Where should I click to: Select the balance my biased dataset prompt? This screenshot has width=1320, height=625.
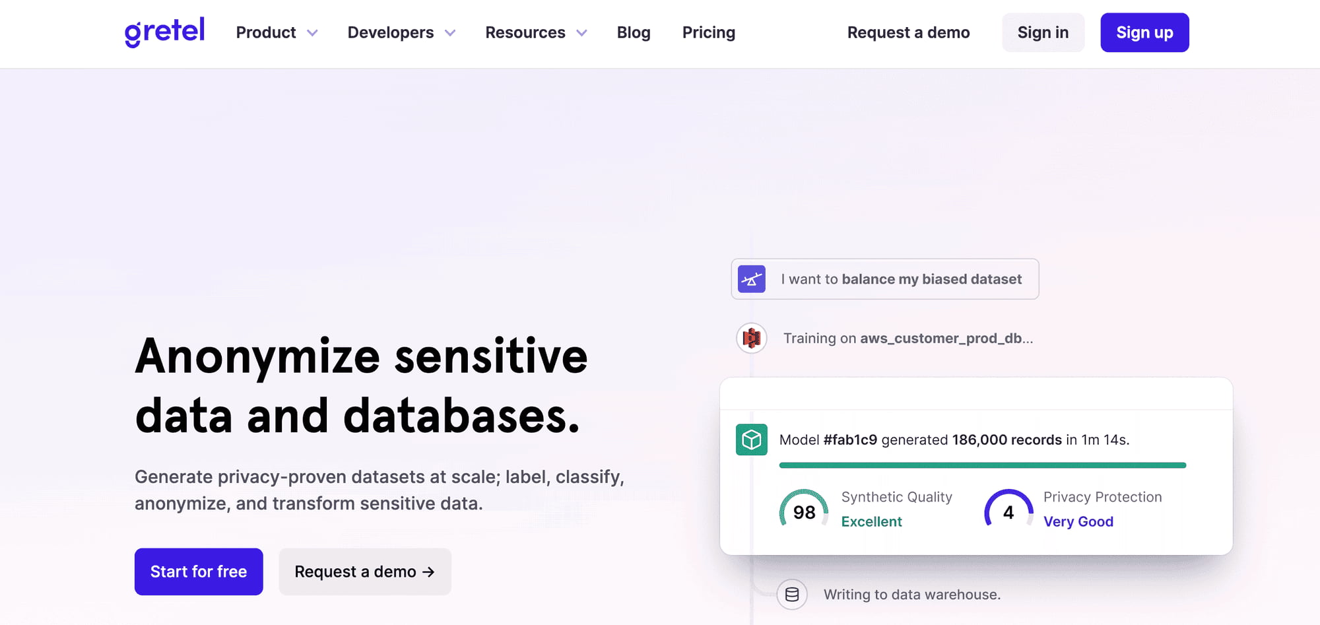(900, 279)
